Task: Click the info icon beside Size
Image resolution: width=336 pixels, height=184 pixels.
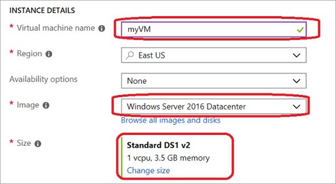Action: 38,144
